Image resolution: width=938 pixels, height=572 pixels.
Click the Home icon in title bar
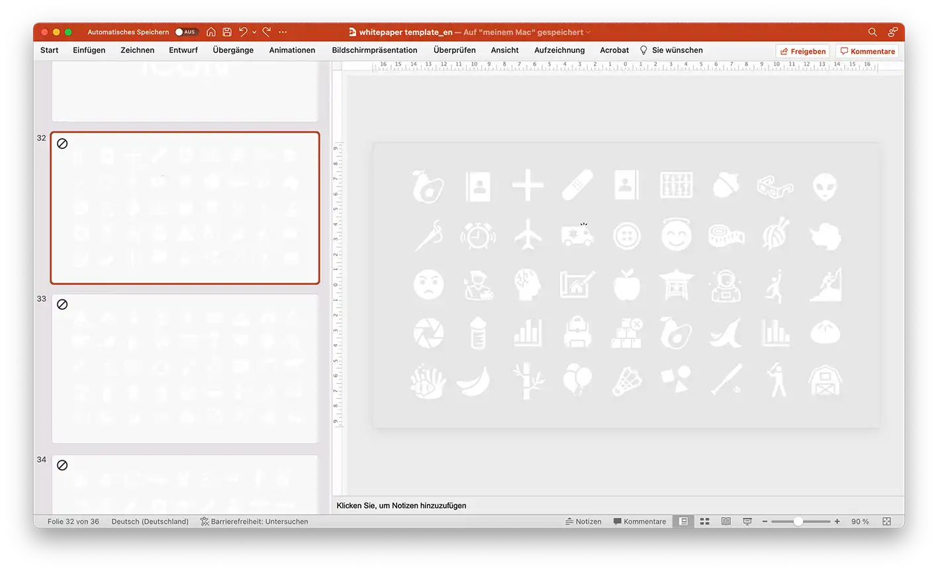click(x=211, y=32)
